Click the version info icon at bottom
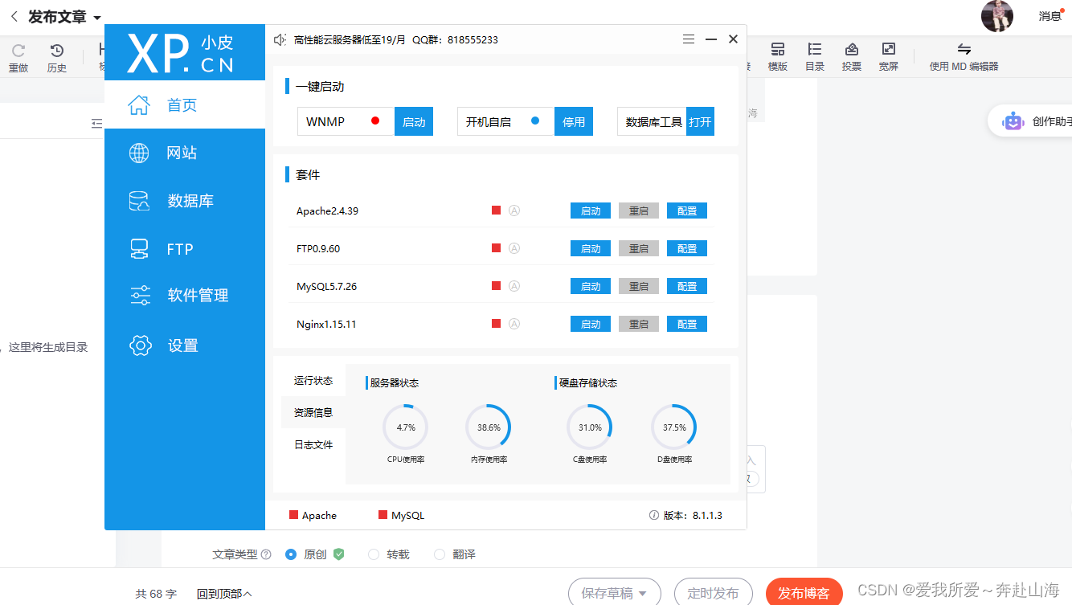The width and height of the screenshot is (1072, 605). coord(654,515)
